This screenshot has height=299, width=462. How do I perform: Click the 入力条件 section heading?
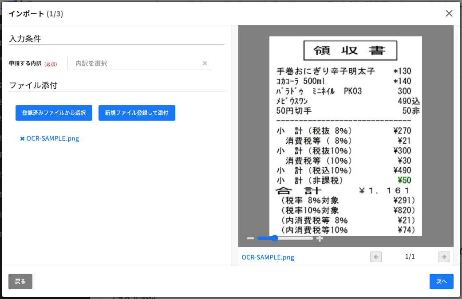[x=25, y=39]
